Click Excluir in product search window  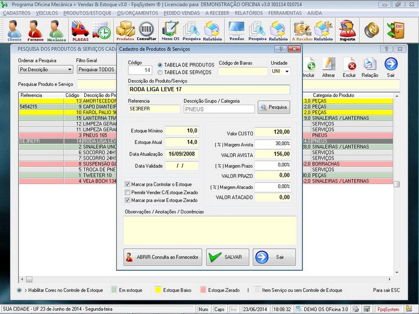coord(349,68)
